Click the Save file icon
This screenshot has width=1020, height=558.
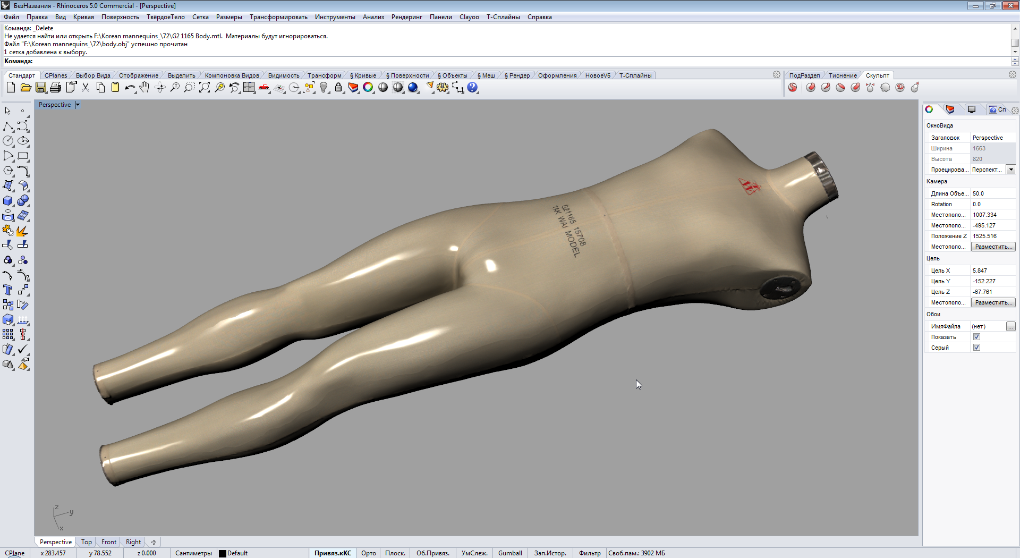tap(40, 88)
